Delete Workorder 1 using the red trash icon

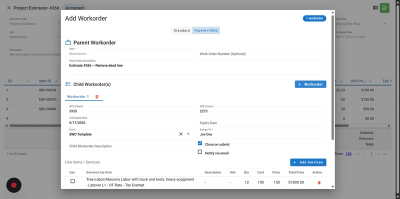[x=97, y=96]
